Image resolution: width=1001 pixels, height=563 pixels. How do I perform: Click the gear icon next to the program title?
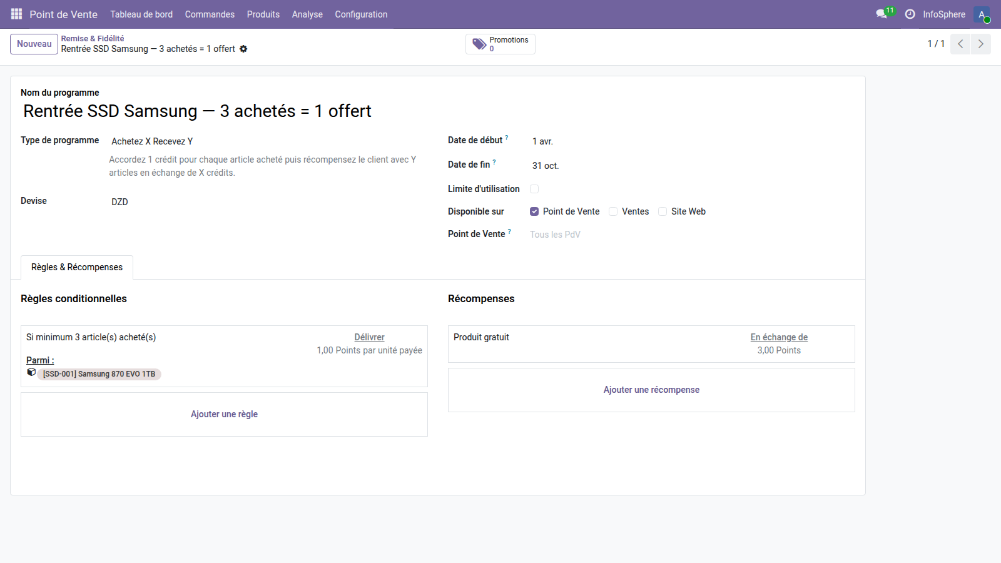pyautogui.click(x=244, y=49)
